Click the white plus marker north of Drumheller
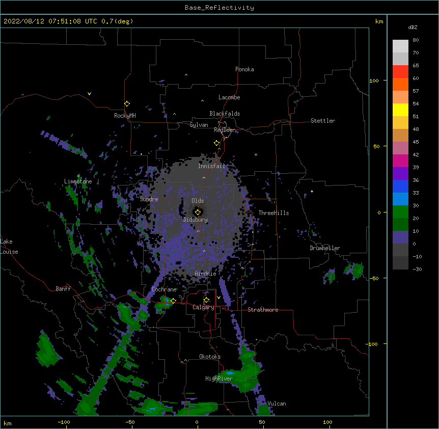 (x=312, y=191)
